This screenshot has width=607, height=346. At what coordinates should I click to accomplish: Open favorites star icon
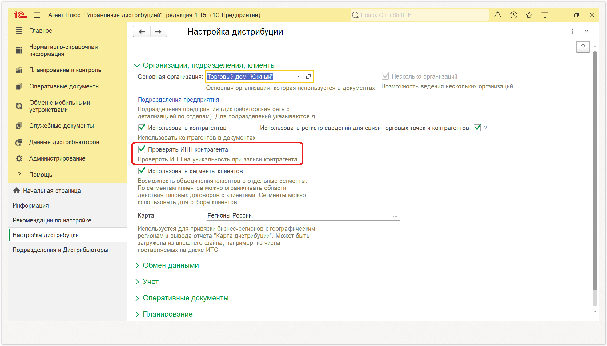[x=529, y=15]
